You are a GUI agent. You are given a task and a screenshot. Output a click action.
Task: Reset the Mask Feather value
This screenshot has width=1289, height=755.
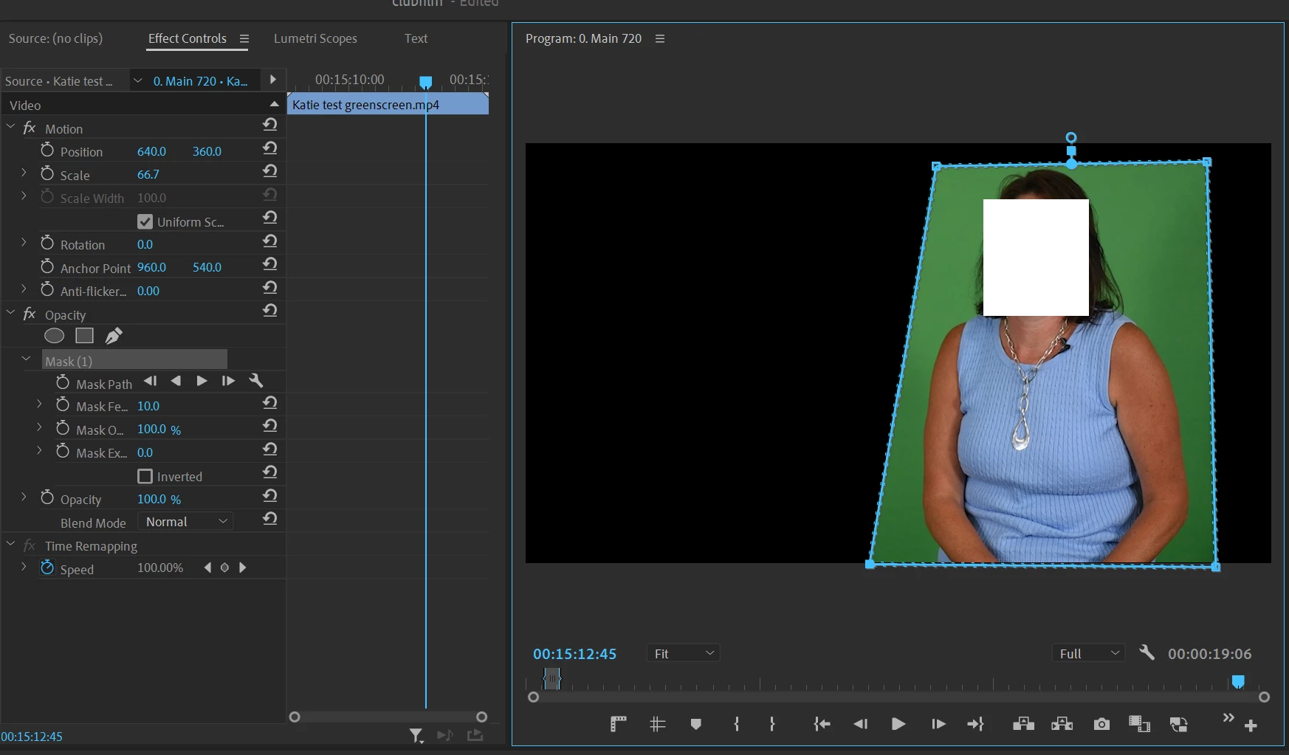tap(270, 403)
